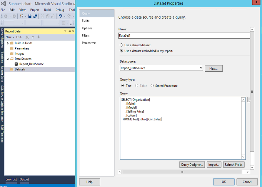Switch to the Fields page
262x187 pixels.
pyautogui.click(x=97, y=21)
